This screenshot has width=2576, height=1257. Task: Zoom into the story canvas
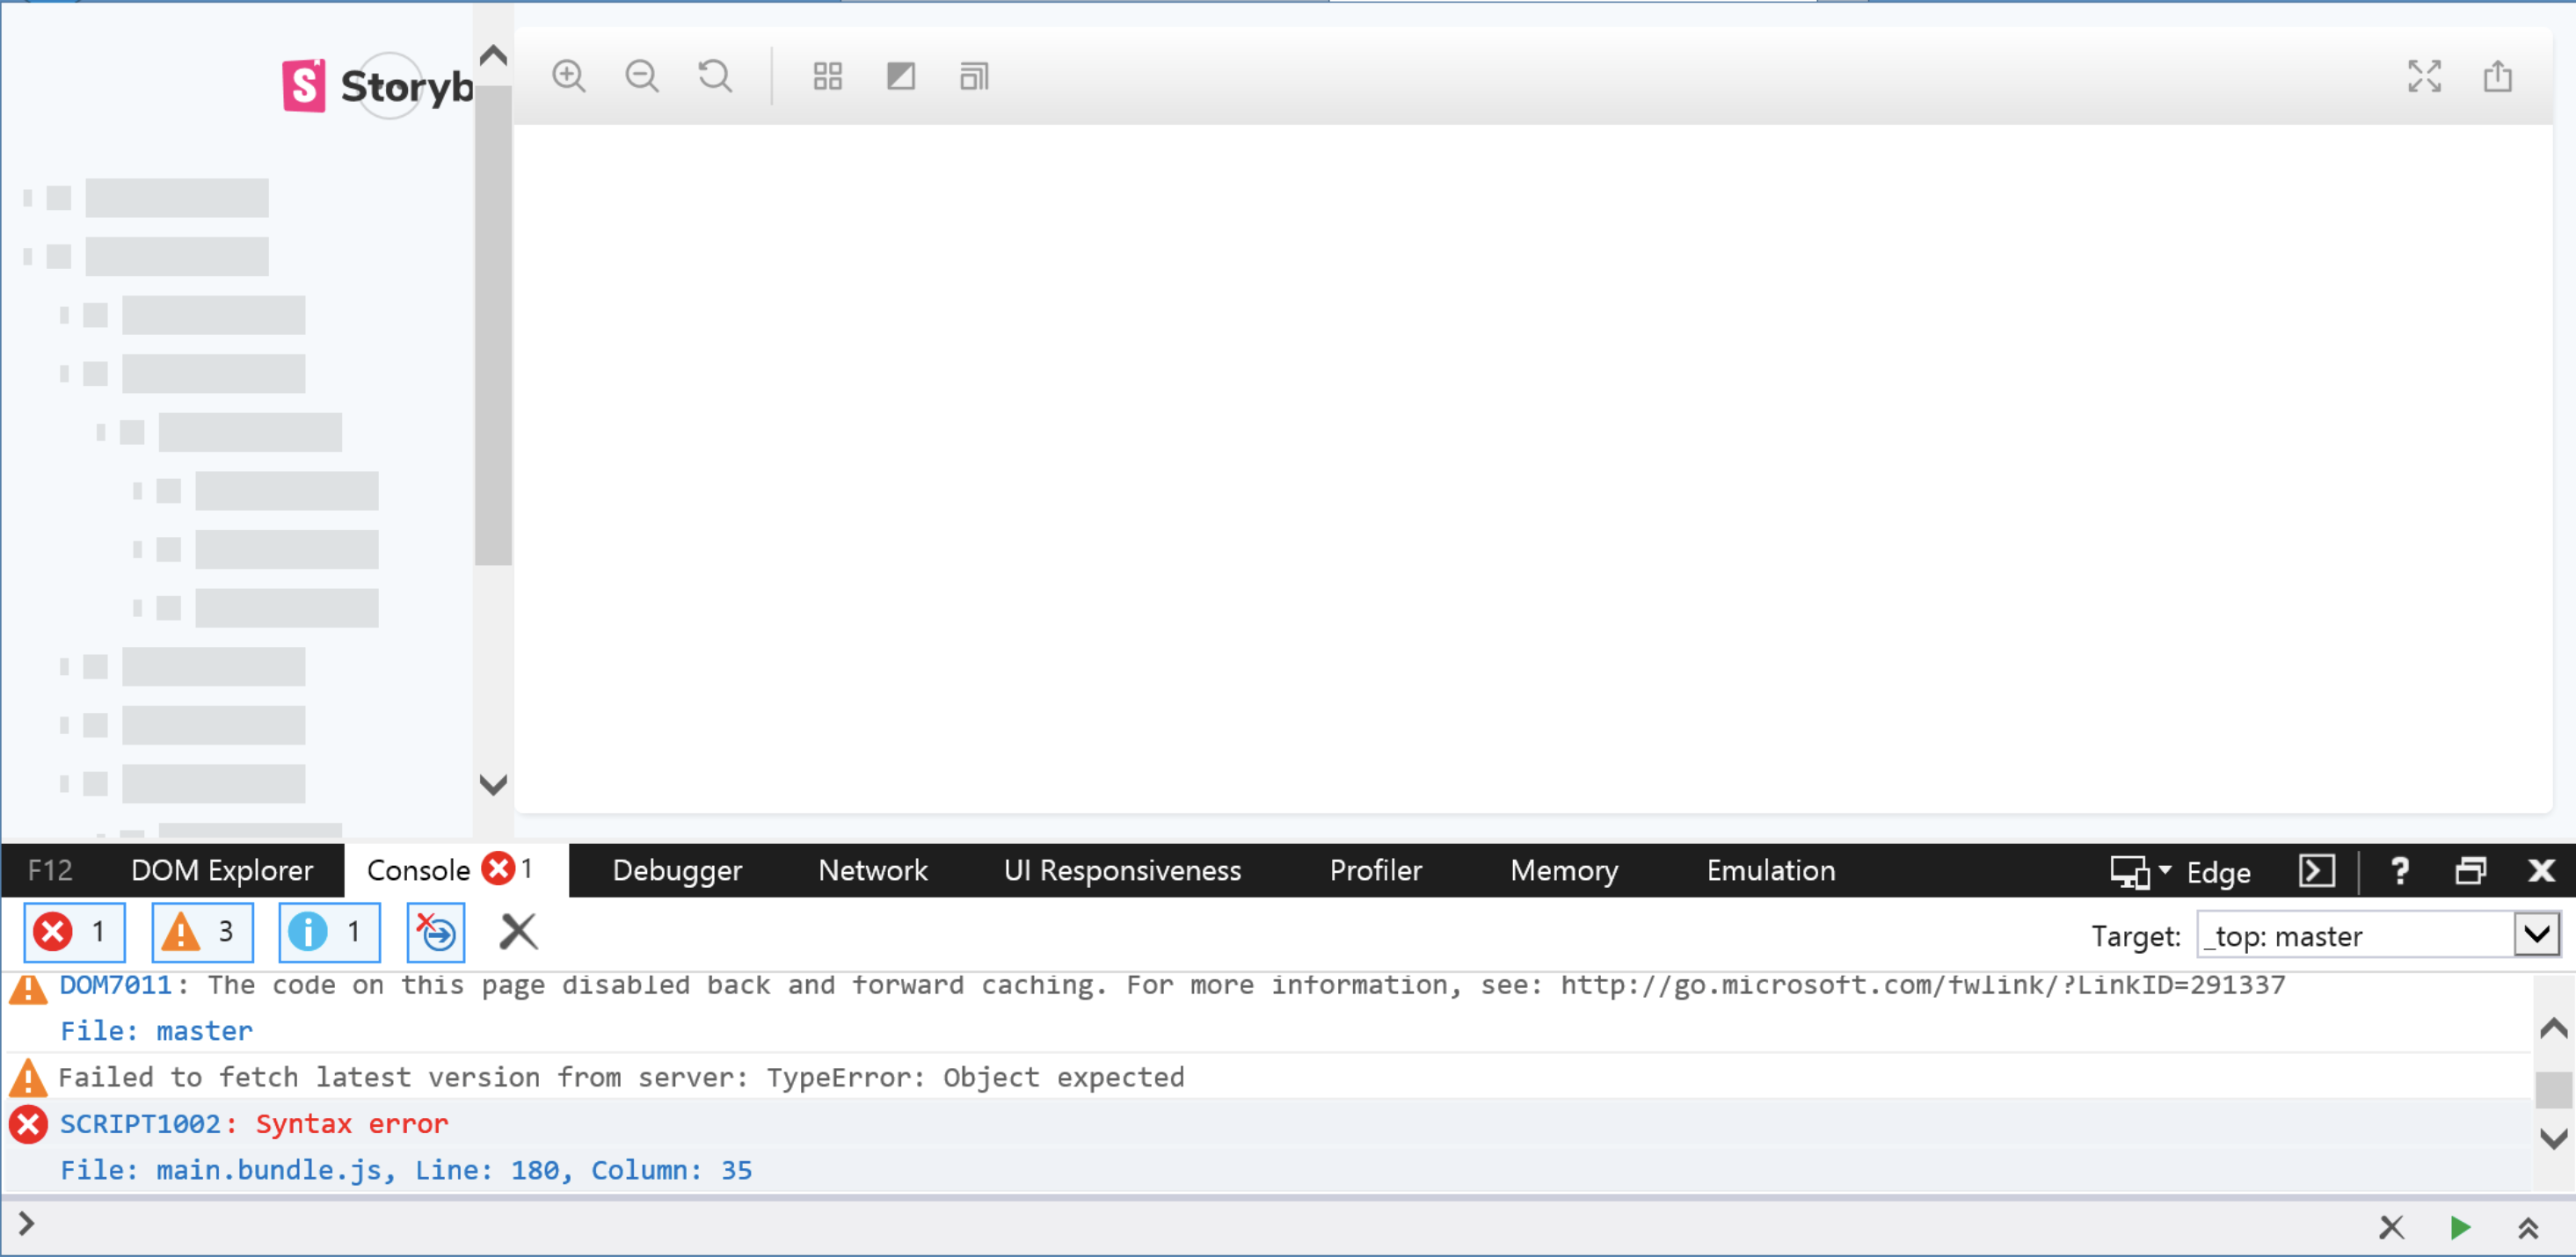pyautogui.click(x=570, y=76)
